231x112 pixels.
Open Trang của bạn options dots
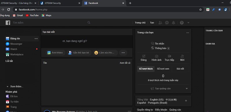(x=187, y=33)
